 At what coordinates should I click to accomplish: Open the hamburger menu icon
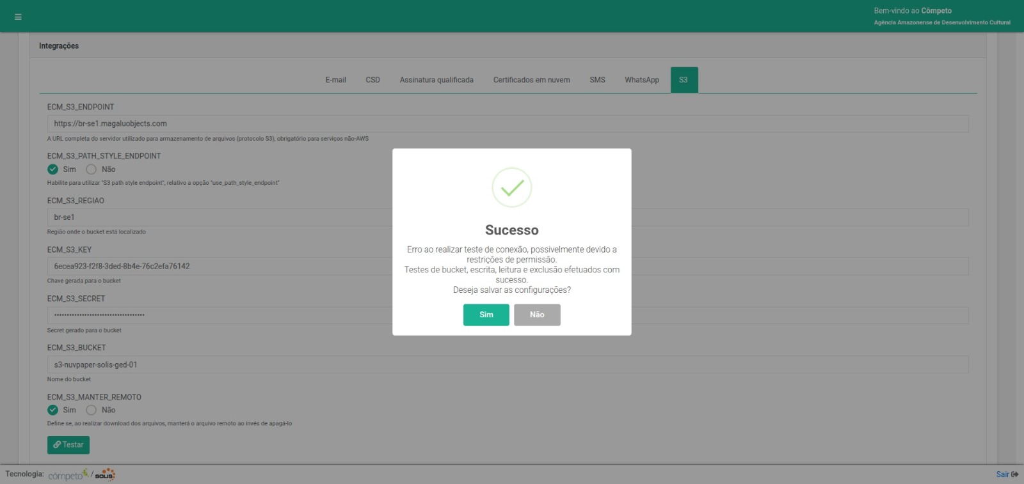point(18,17)
